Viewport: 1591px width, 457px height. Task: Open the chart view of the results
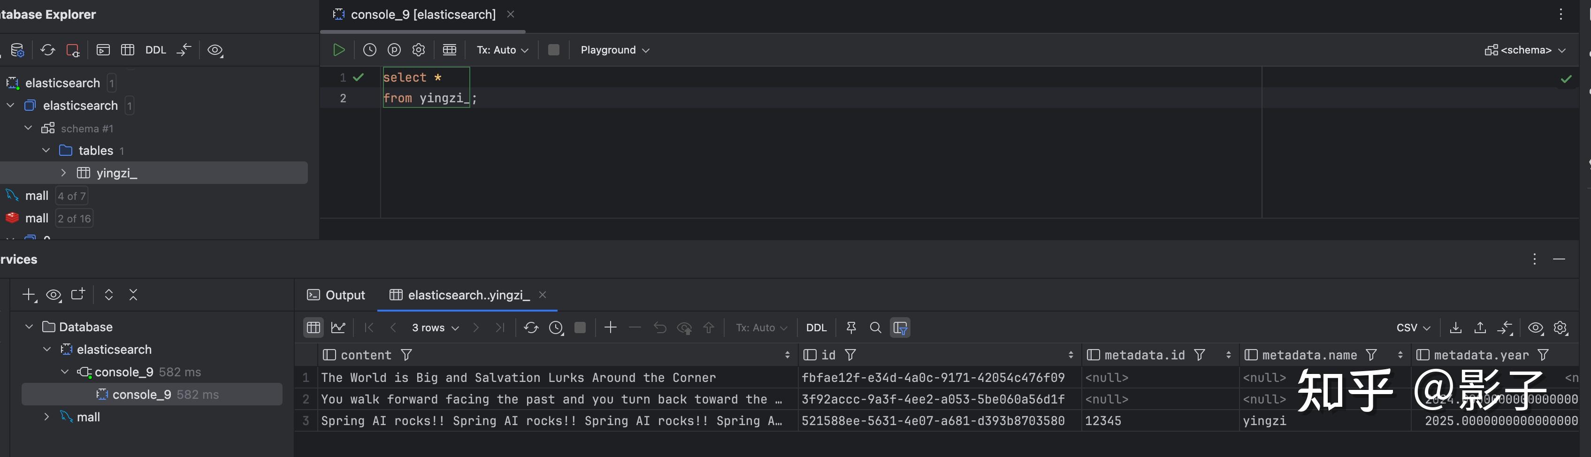(x=338, y=328)
